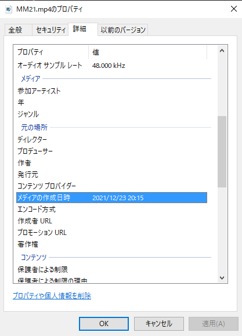Open the プロパティや個人情報を削除 link
Screen dimensions: 242x336
[x=52, y=296]
